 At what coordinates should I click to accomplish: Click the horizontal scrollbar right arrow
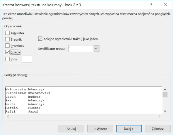point(159,117)
